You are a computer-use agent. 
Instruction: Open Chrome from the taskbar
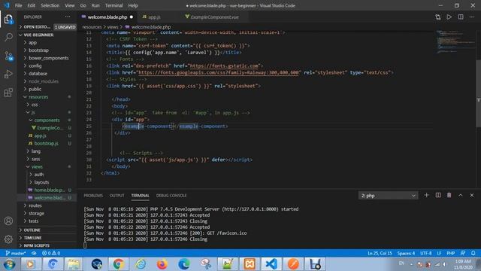click(119, 264)
